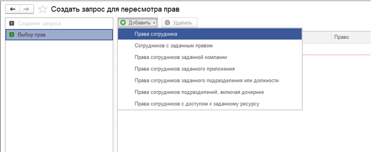Viewport: 371px width, 152px height.
Task: Add page to favorites with star icon
Action: [43, 9]
